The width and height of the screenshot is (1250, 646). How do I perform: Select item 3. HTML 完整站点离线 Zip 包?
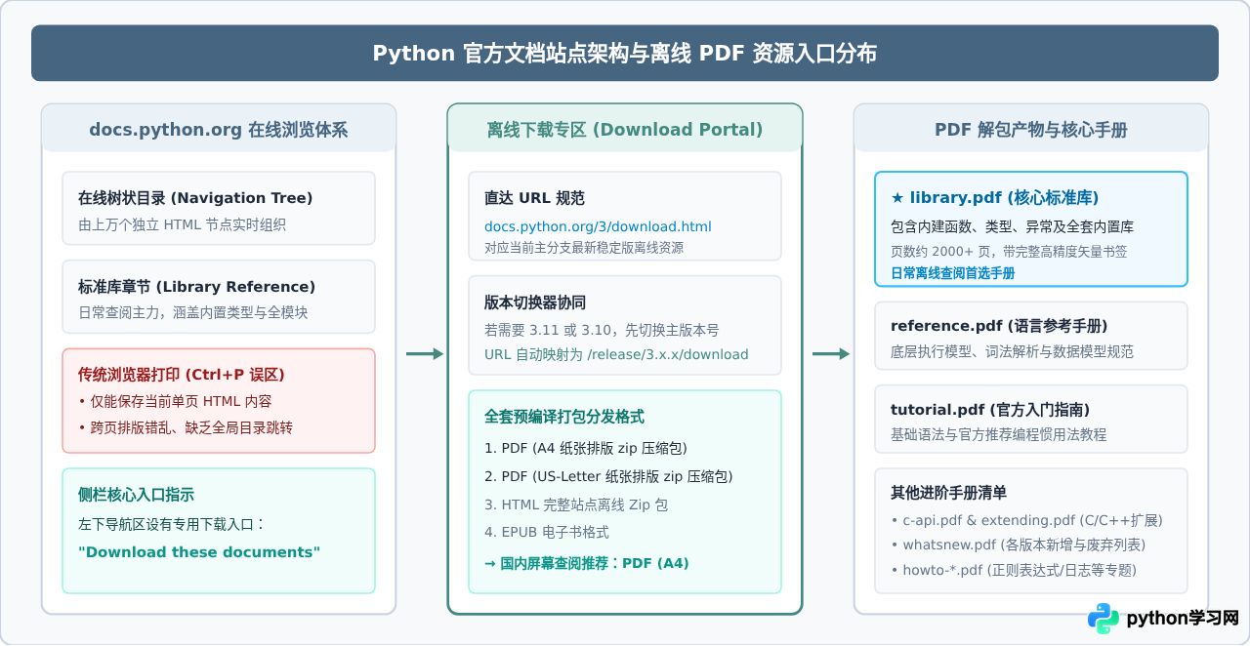pos(576,505)
